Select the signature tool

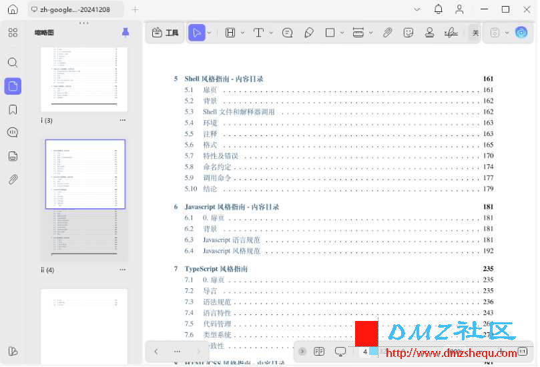pyautogui.click(x=451, y=33)
